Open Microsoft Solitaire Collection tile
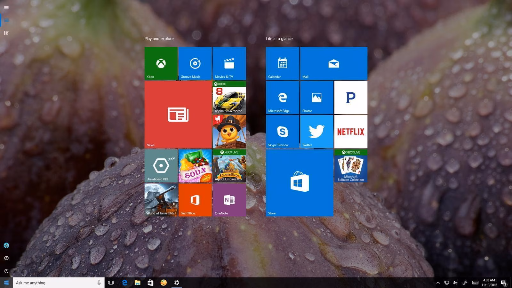 [351, 166]
